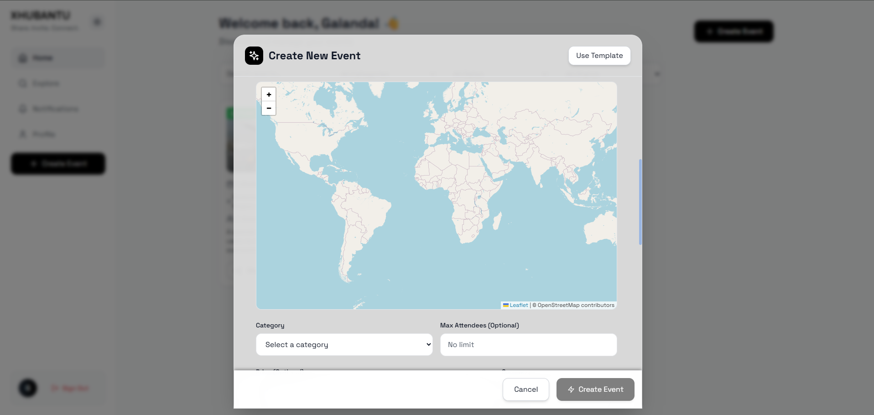Focus the Max Attendees input field
Image resolution: width=874 pixels, height=415 pixels.
tap(529, 345)
